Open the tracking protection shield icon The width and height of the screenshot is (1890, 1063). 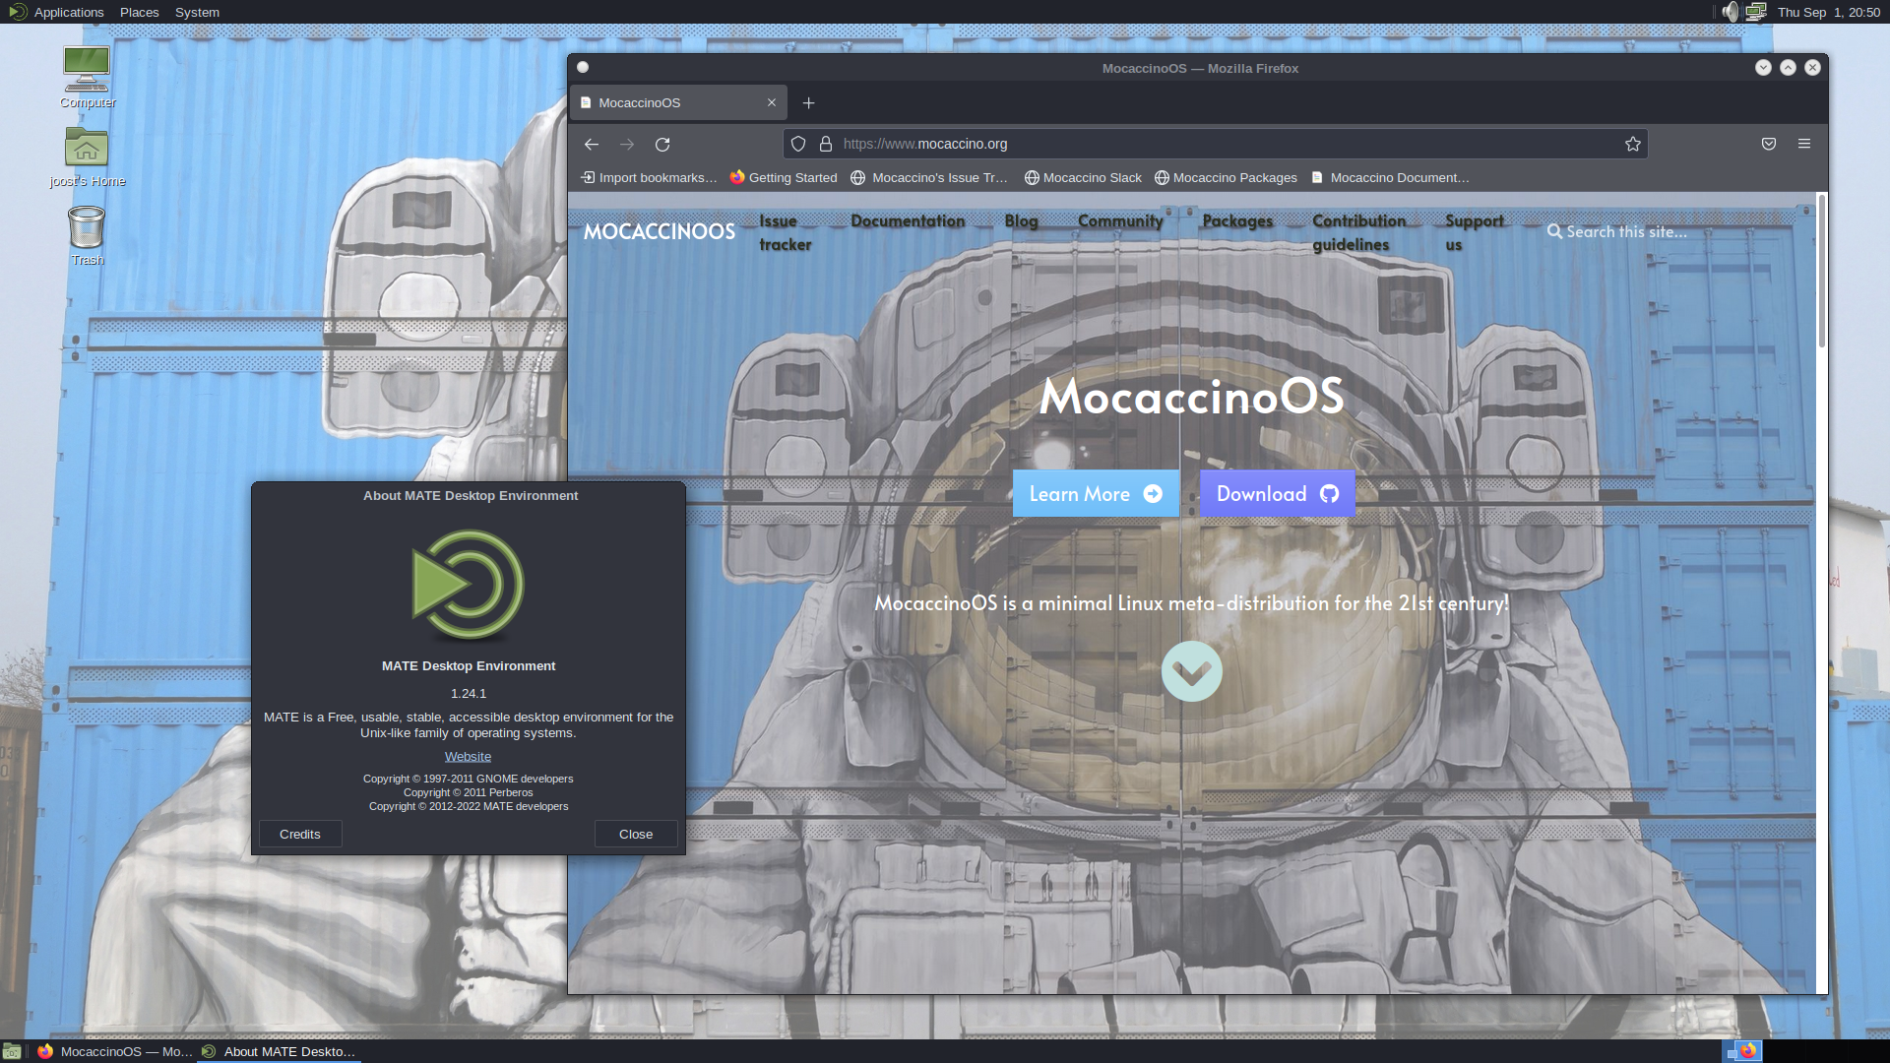[798, 144]
